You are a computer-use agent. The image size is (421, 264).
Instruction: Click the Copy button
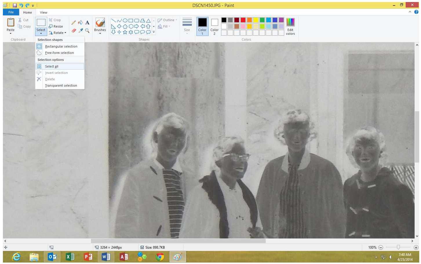24,26
